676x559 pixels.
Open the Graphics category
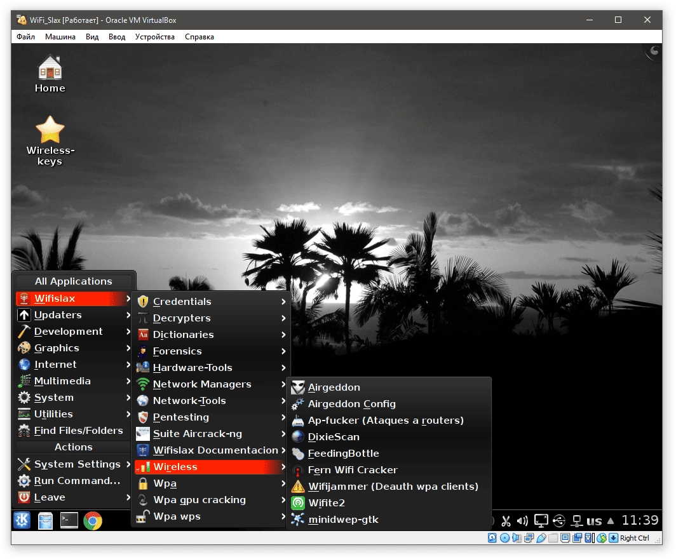coord(74,348)
